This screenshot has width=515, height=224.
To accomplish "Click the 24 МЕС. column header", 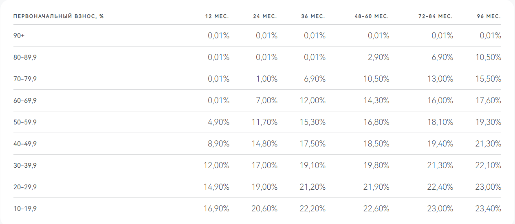I will click(x=265, y=16).
